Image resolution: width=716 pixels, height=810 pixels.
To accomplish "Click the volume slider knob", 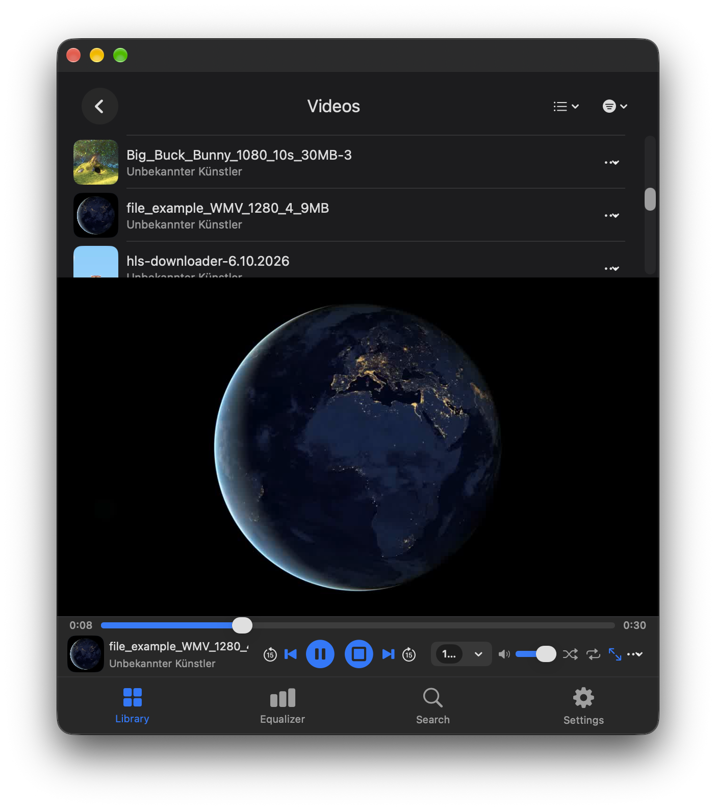I will 546,654.
